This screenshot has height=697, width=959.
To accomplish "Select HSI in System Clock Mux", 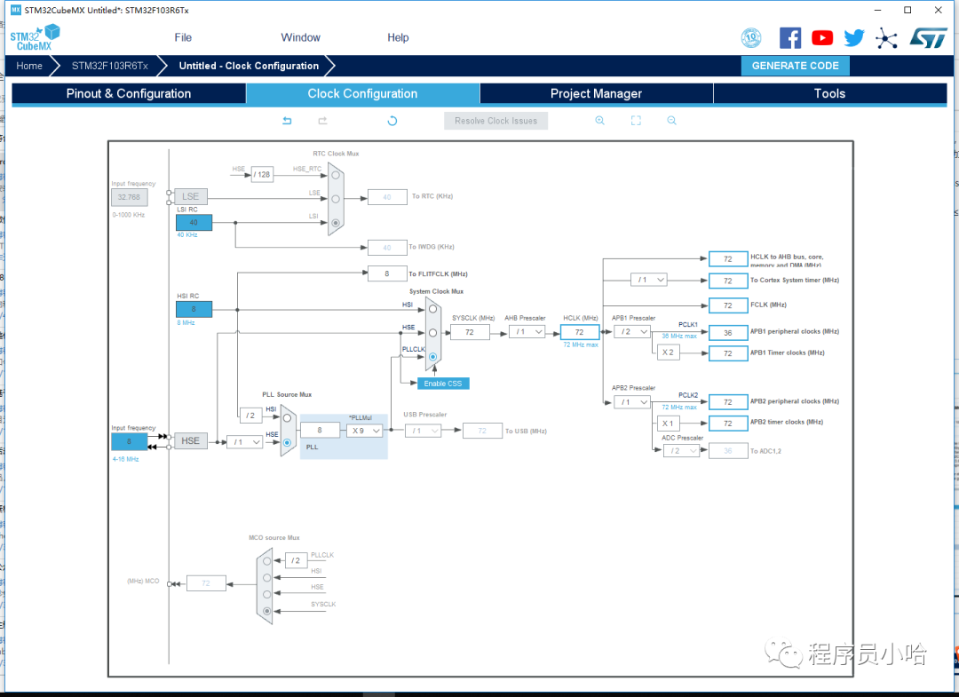I will coord(432,309).
